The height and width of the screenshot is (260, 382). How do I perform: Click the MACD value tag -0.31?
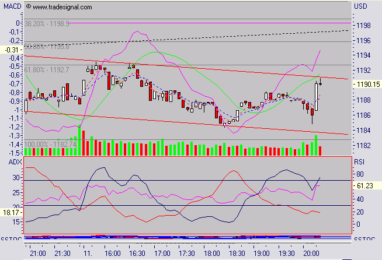coord(12,50)
